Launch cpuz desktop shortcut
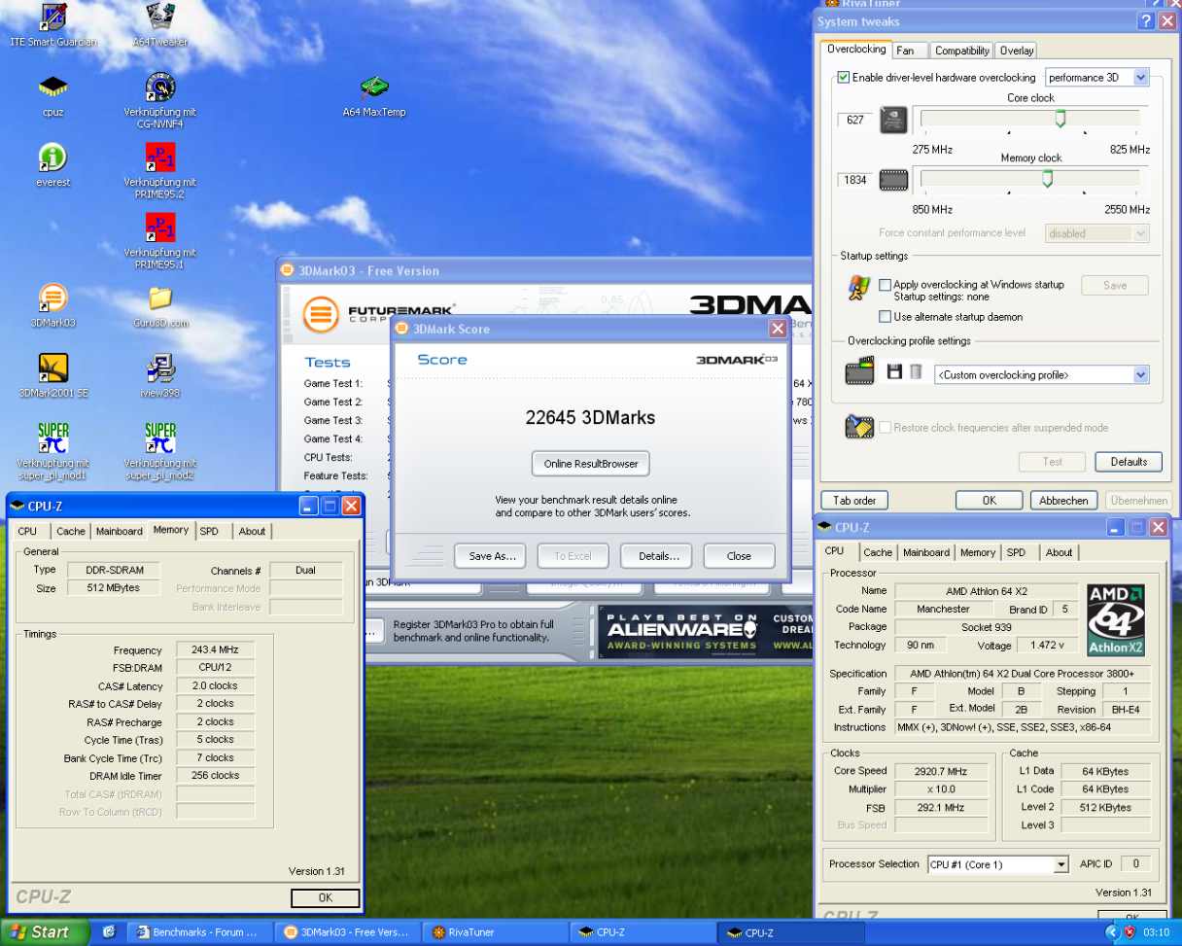The width and height of the screenshot is (1182, 946). (52, 88)
